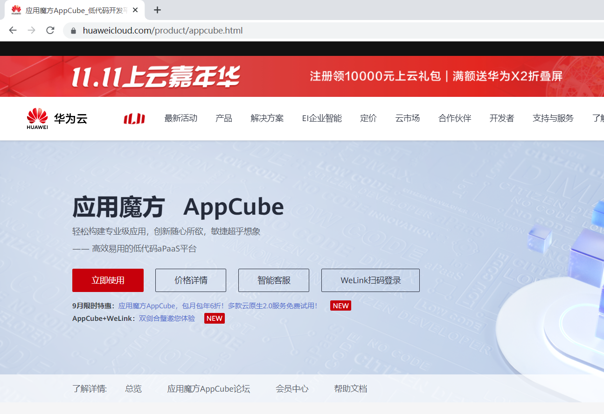Click the 华为云 brand text
This screenshot has width=604, height=414.
[x=70, y=119]
